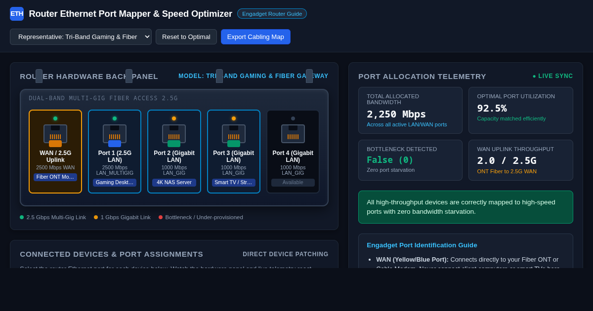Image resolution: width=593 pixels, height=311 pixels.
Task: Click the green LED on Port 1
Action: tap(115, 118)
